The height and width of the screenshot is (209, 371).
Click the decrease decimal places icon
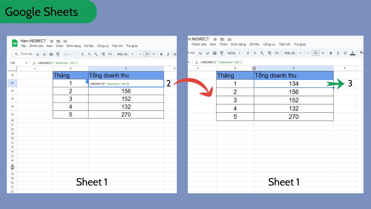coord(95,54)
